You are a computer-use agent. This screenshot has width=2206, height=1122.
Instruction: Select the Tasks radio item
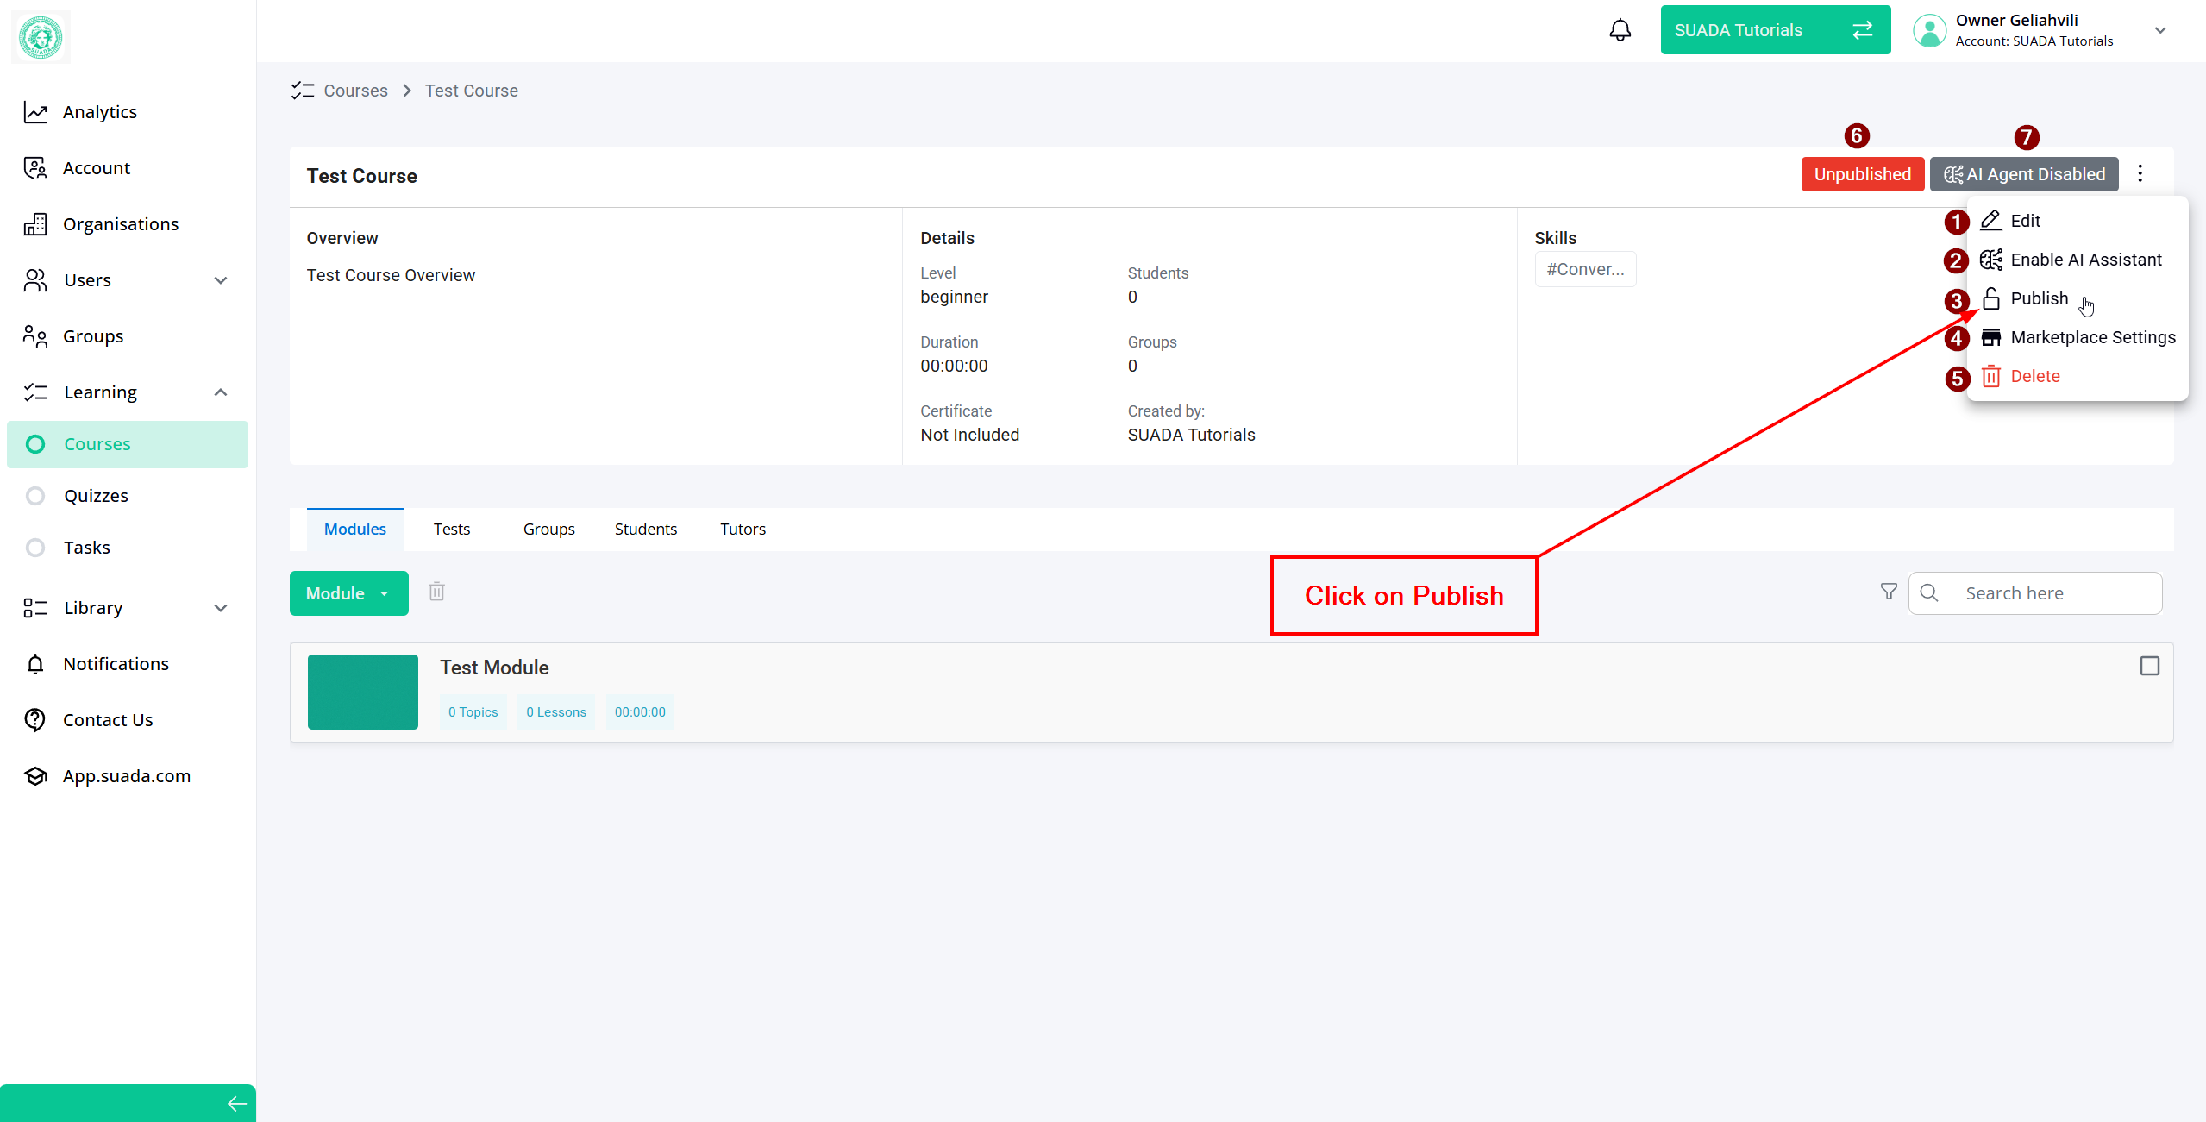tap(35, 548)
